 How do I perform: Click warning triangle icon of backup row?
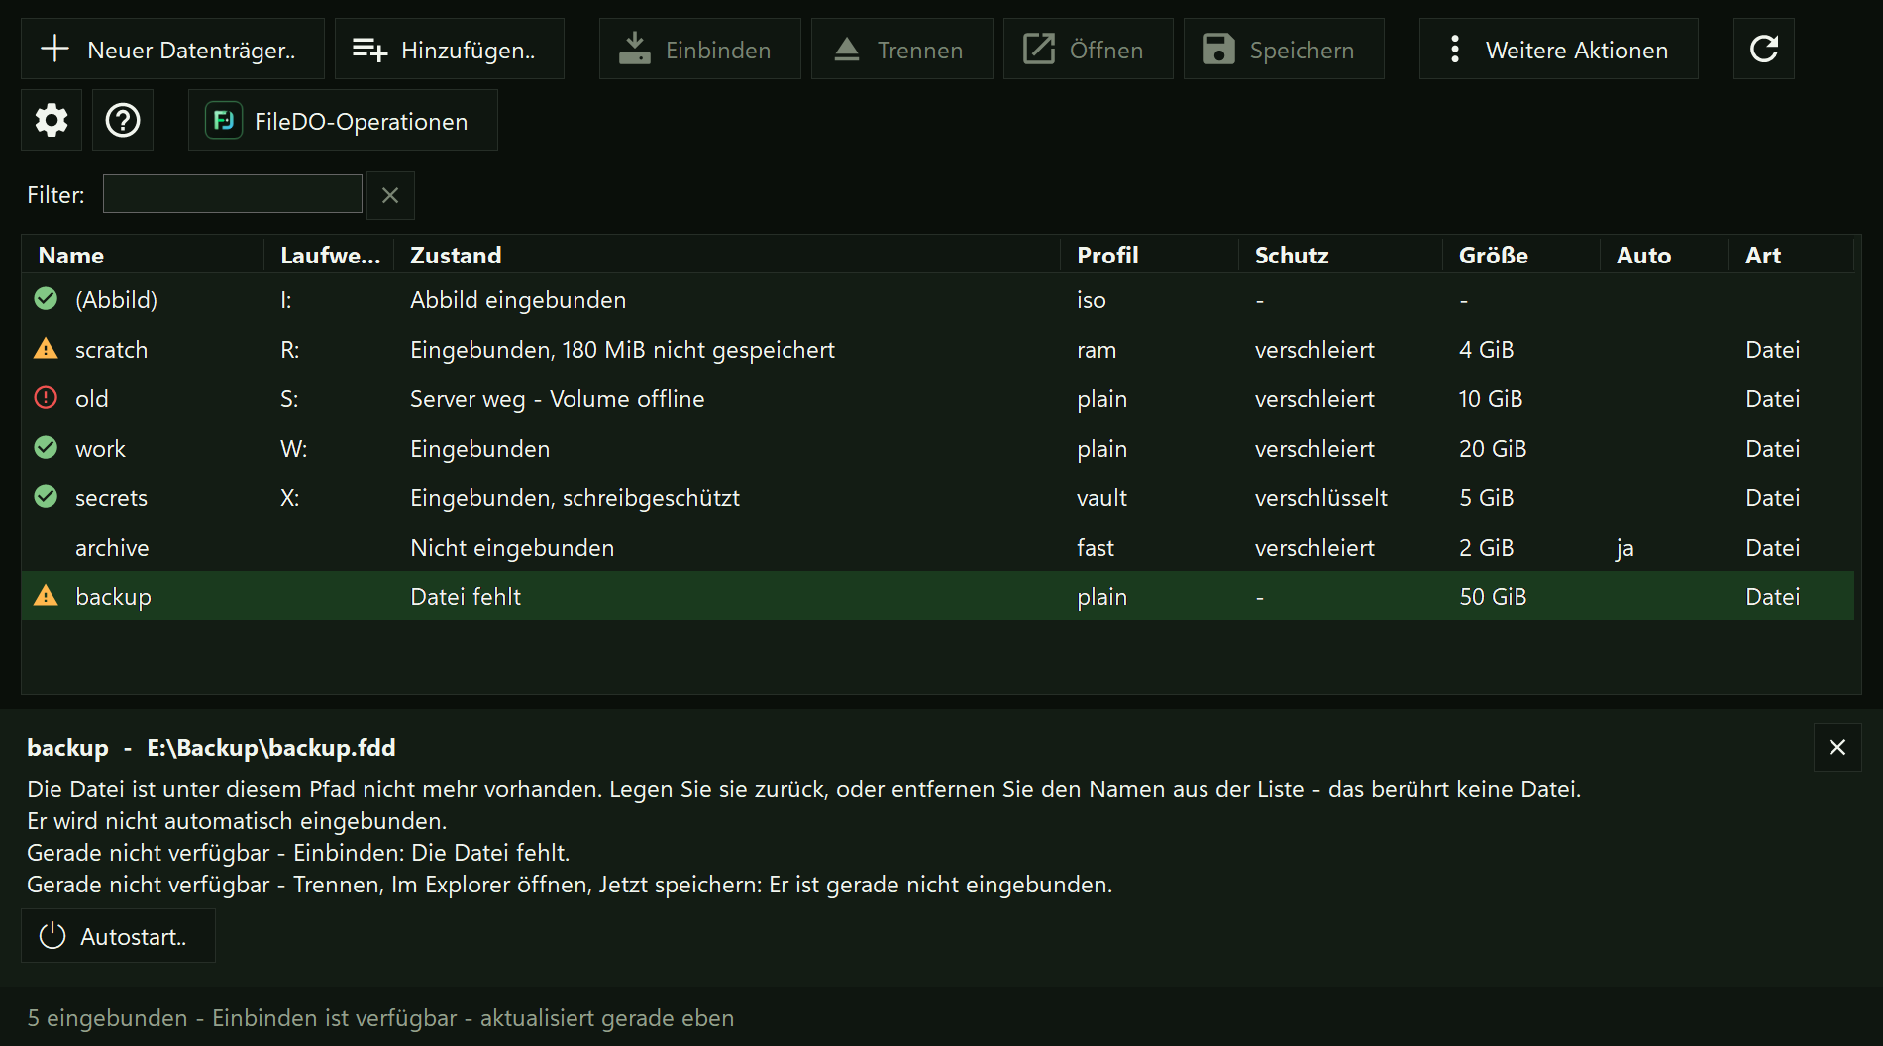pos(46,595)
